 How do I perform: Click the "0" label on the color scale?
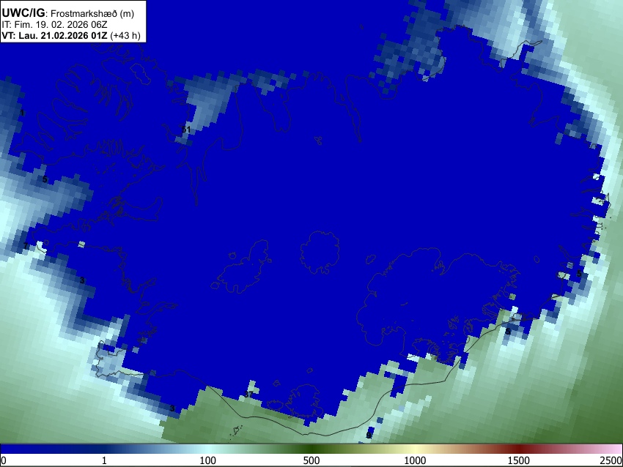click(4, 460)
